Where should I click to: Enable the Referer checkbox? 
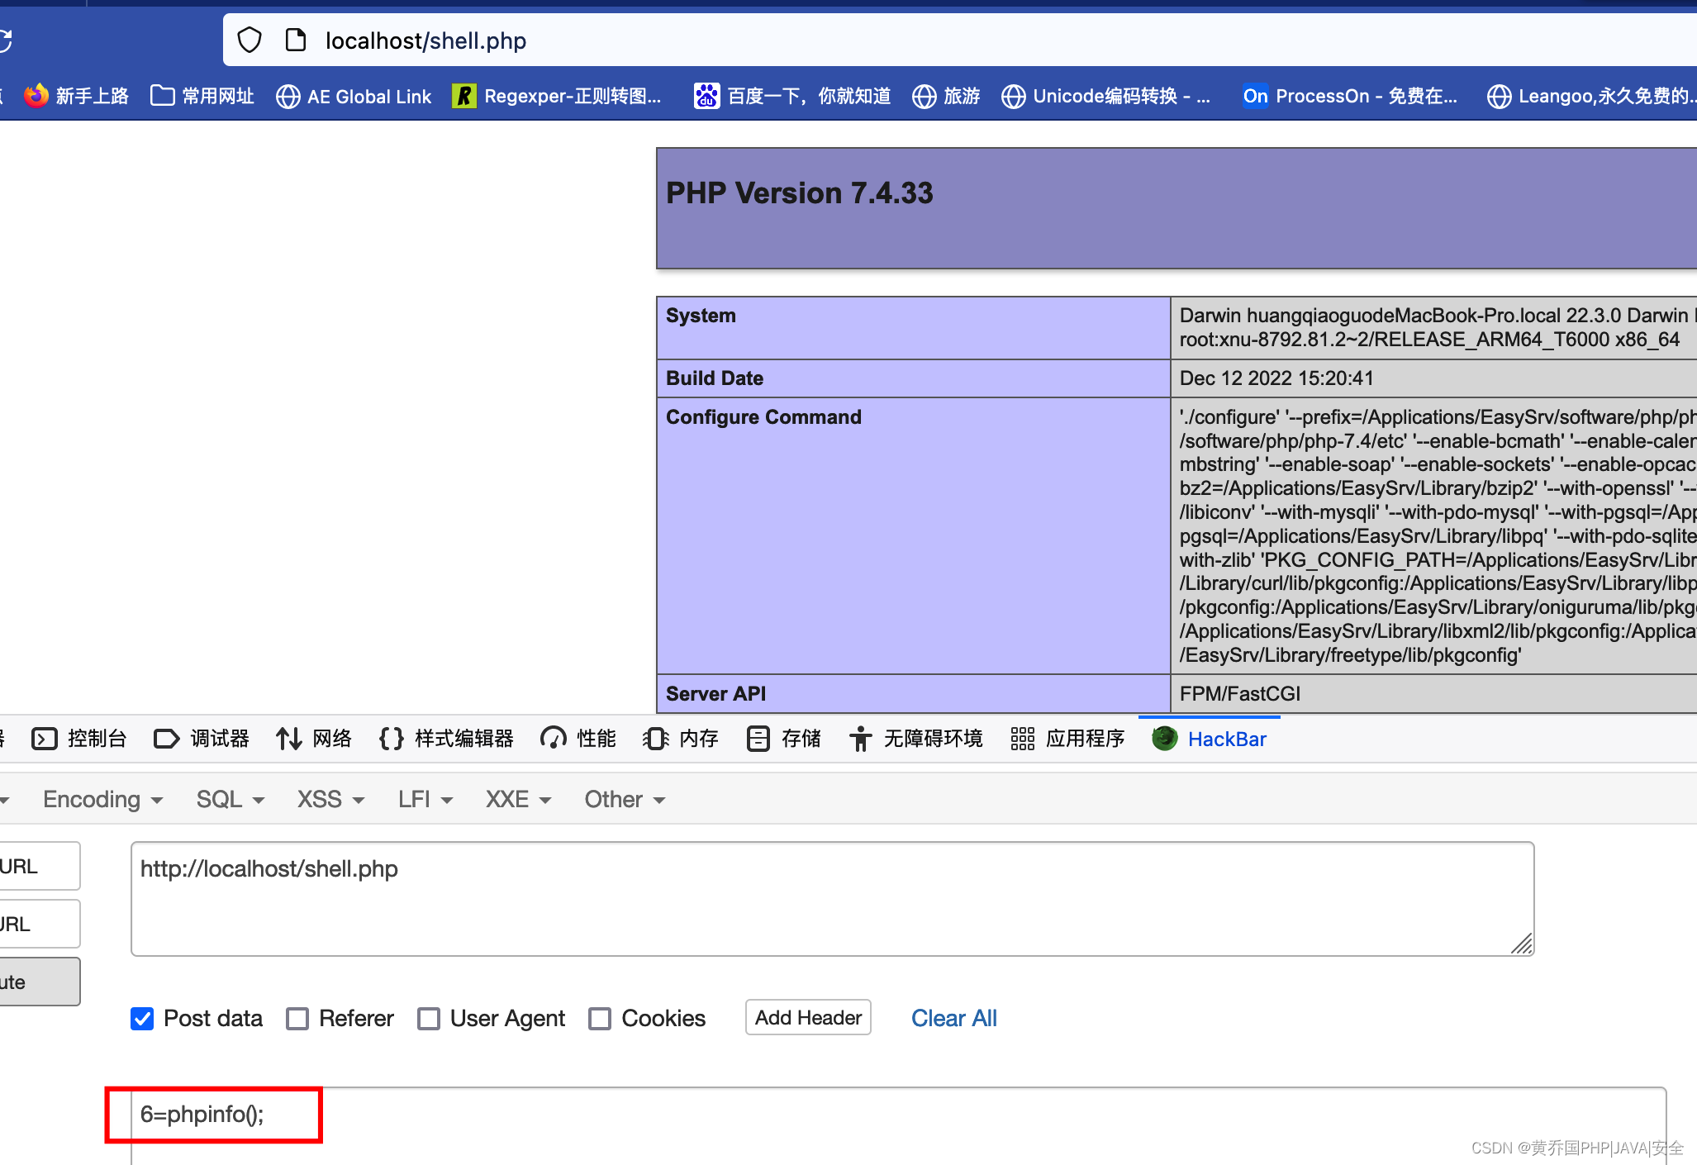coord(297,1019)
